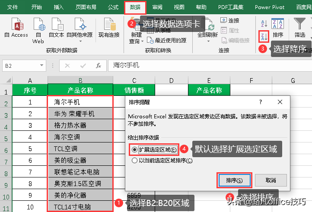Open 现有连接 existing connections icon

(110, 24)
